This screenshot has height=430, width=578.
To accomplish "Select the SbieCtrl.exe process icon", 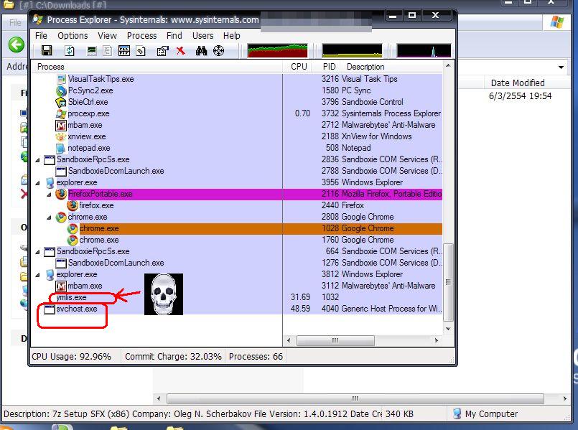I will click(x=61, y=102).
